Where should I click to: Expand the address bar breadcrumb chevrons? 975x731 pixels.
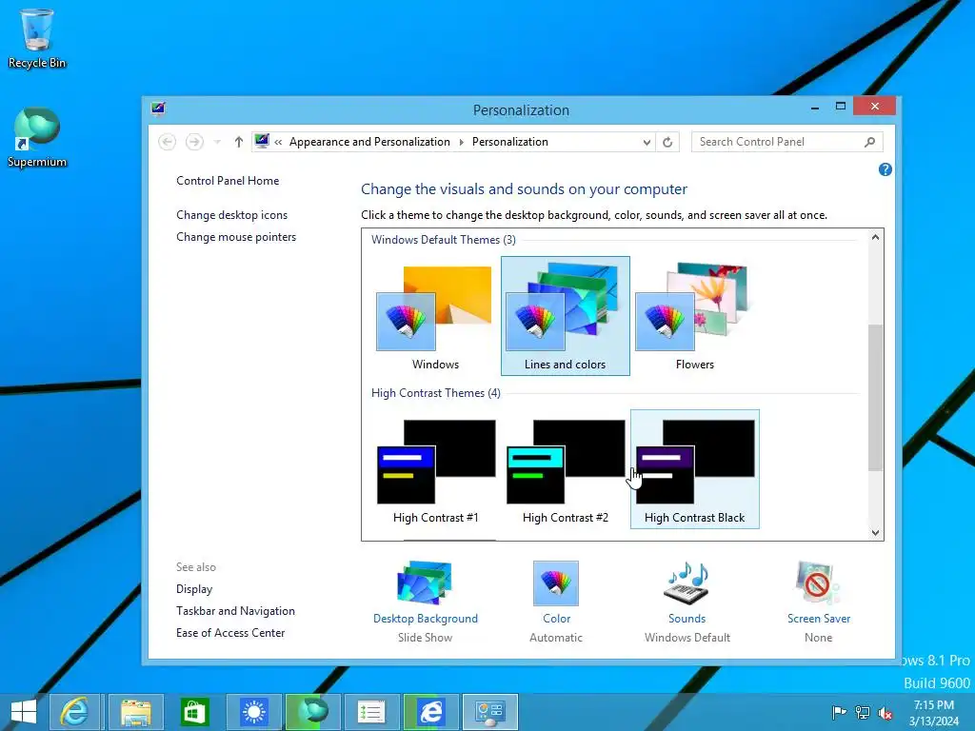[278, 143]
